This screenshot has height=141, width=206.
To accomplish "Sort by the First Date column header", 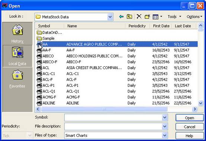I will point(161,26).
